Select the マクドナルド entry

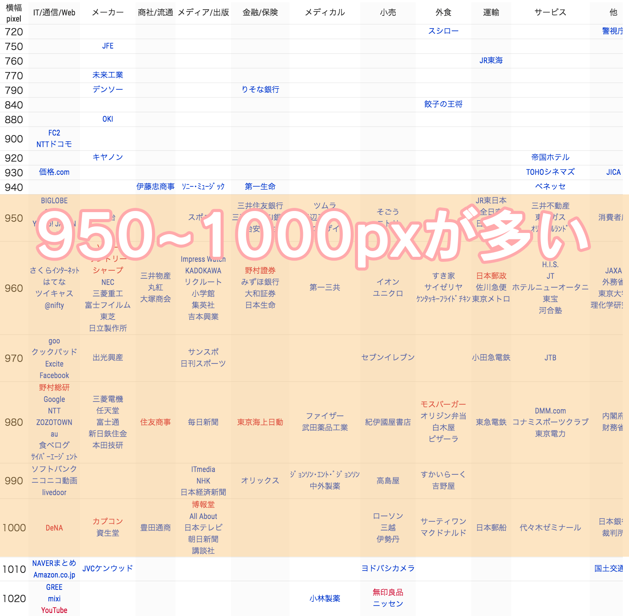click(x=443, y=533)
